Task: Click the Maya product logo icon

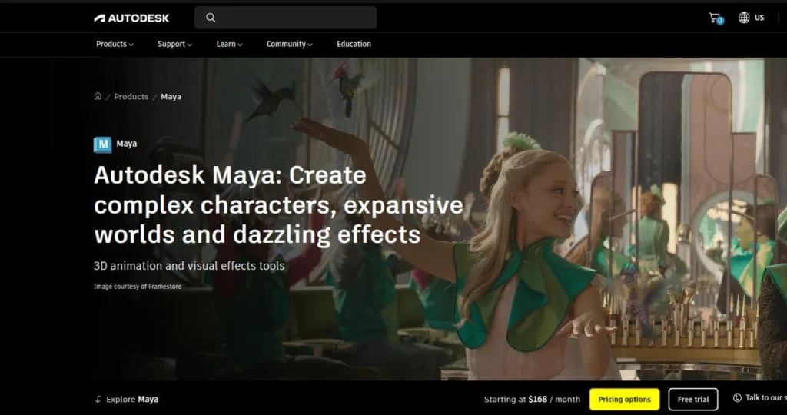Action: (102, 144)
